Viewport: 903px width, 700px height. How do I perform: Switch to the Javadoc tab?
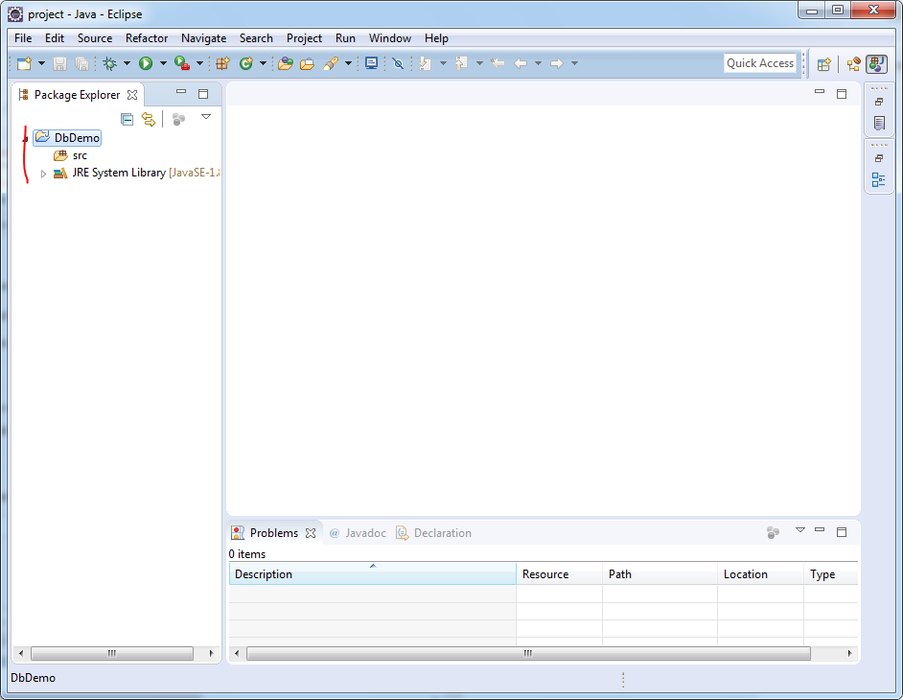[357, 533]
